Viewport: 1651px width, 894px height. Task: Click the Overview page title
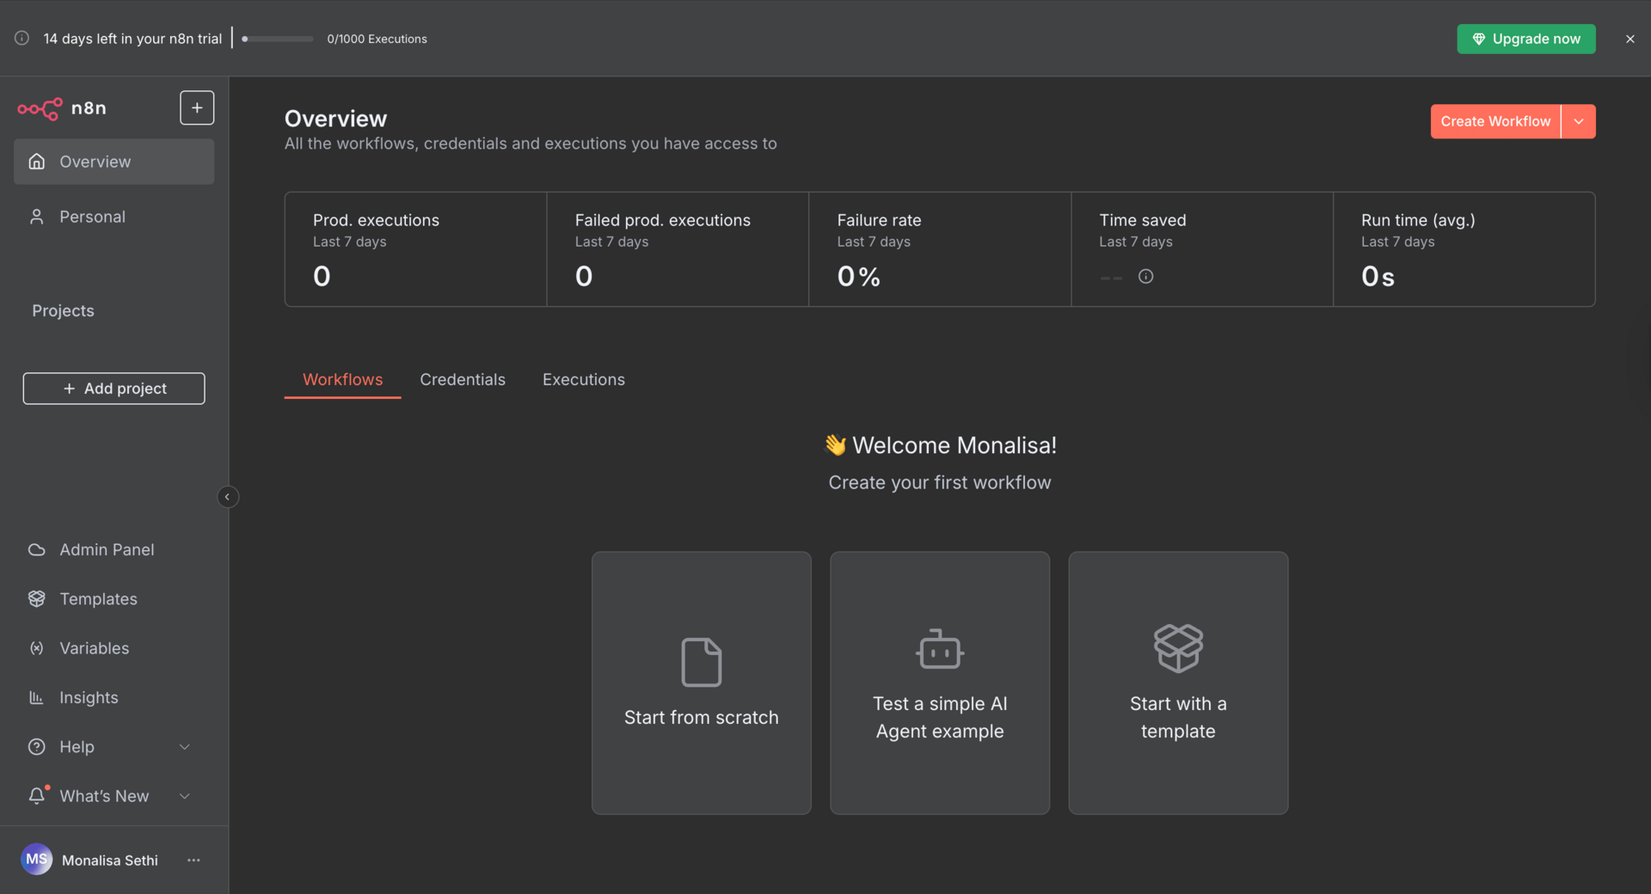[335, 119]
